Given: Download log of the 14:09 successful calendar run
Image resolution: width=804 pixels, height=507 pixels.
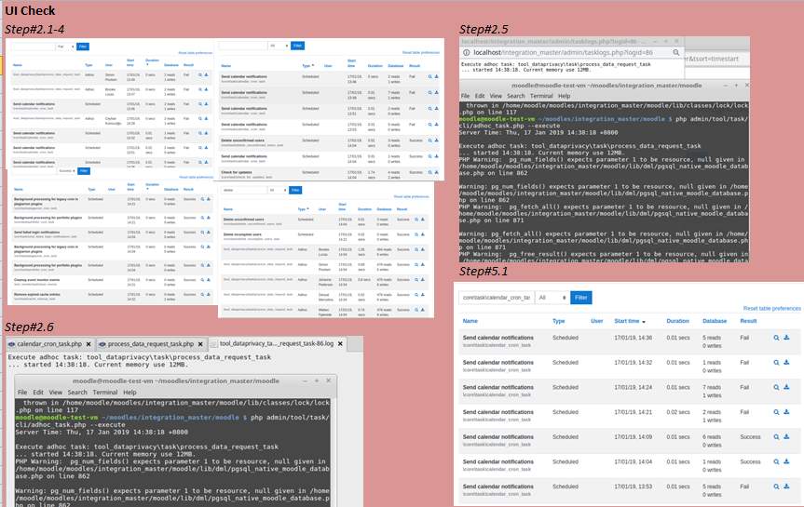Looking at the screenshot, I should pos(786,437).
